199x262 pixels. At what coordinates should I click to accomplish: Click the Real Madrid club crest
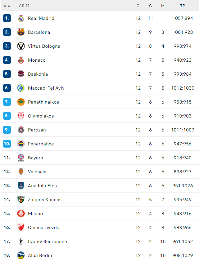coord(21,18)
